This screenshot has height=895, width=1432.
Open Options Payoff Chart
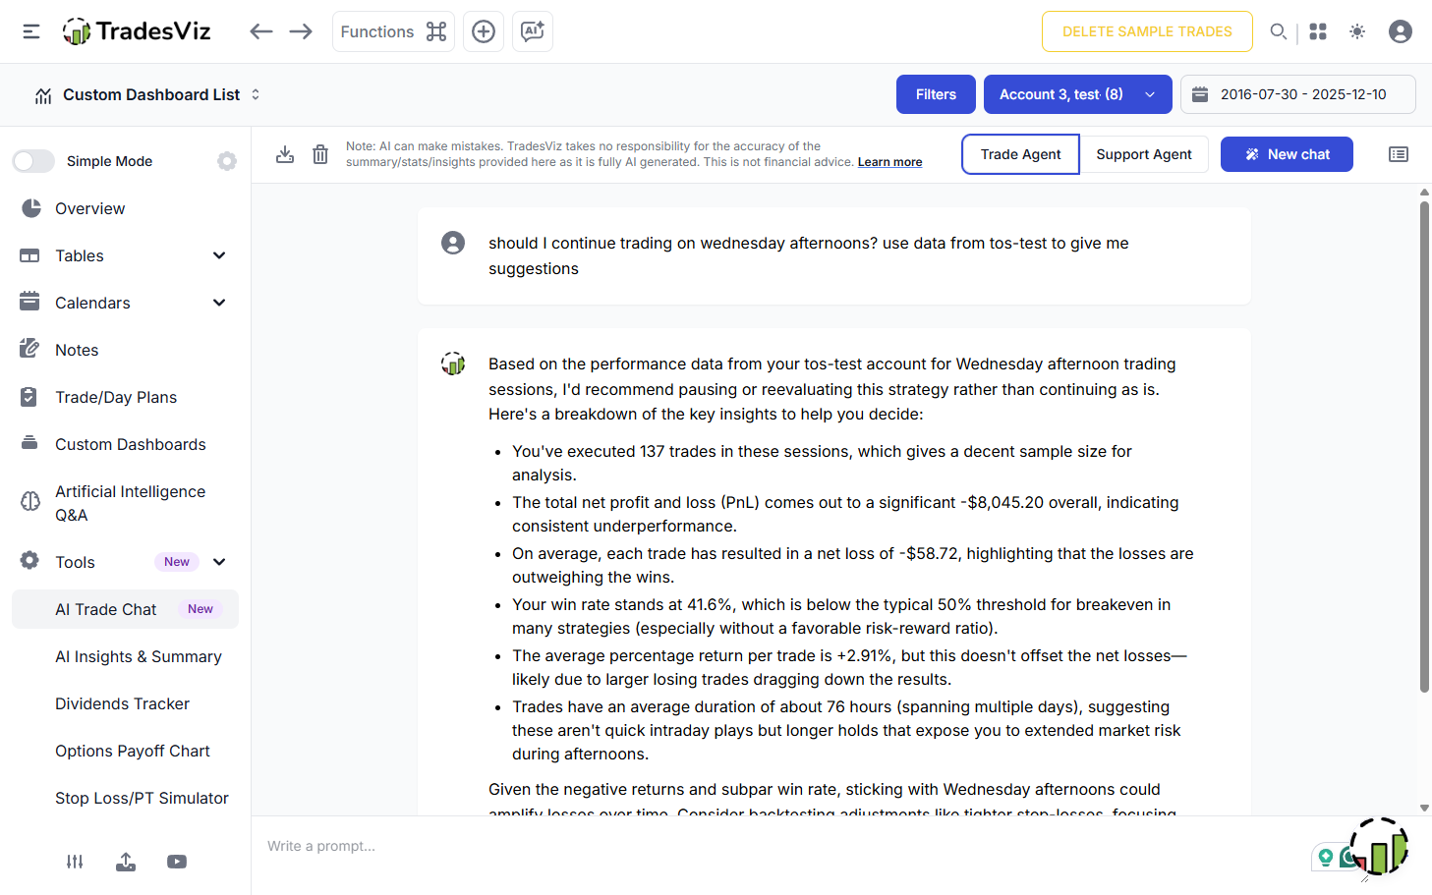pyautogui.click(x=133, y=751)
